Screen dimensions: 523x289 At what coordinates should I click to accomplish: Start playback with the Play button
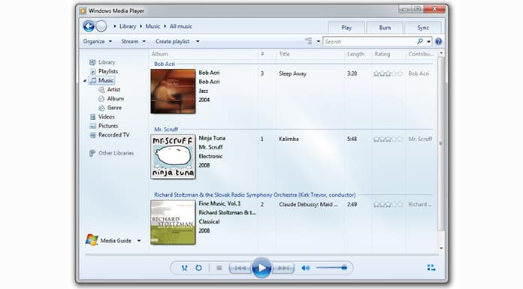tap(261, 268)
